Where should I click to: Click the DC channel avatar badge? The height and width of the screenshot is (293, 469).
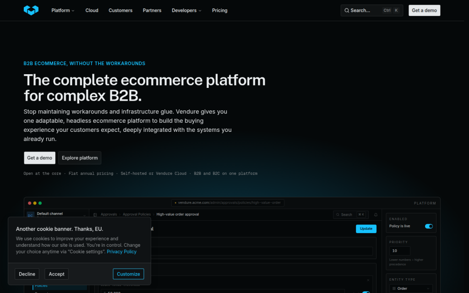(x=30, y=215)
